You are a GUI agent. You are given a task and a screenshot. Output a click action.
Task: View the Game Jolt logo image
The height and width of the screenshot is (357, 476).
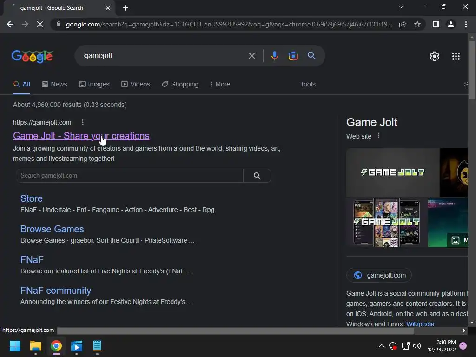(x=393, y=172)
